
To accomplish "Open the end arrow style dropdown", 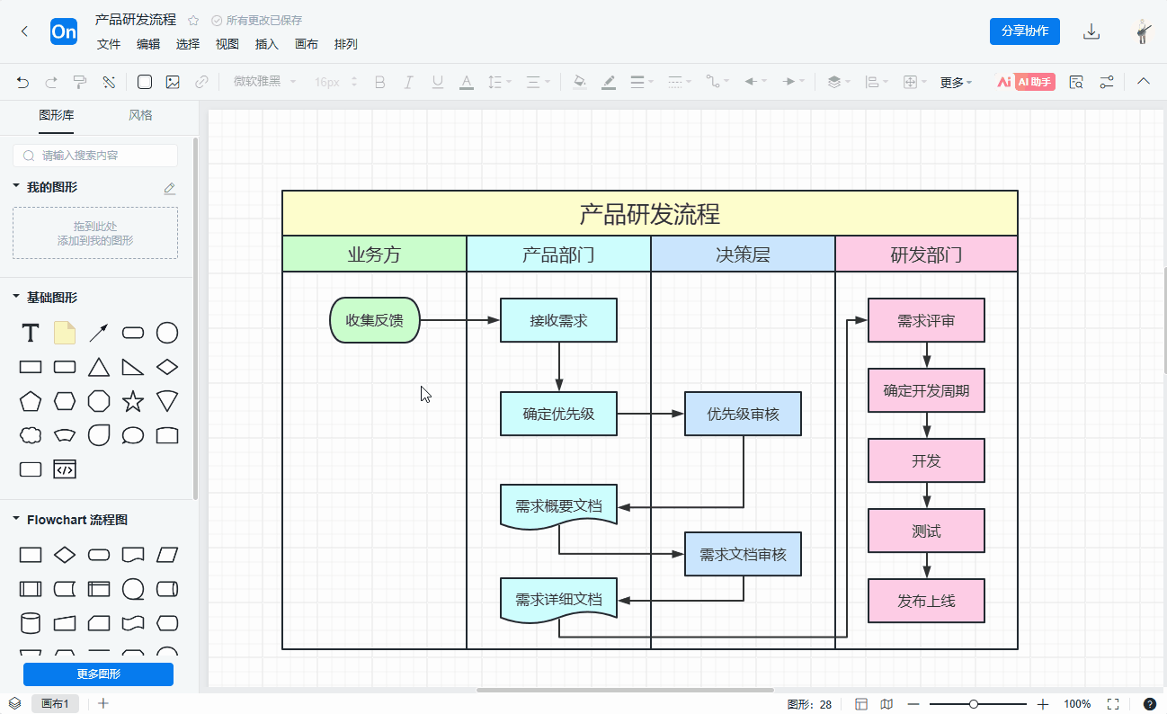I will click(x=794, y=82).
